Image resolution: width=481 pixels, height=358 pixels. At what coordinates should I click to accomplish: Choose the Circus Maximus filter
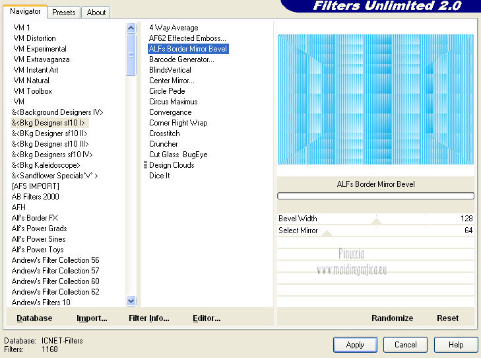point(174,102)
